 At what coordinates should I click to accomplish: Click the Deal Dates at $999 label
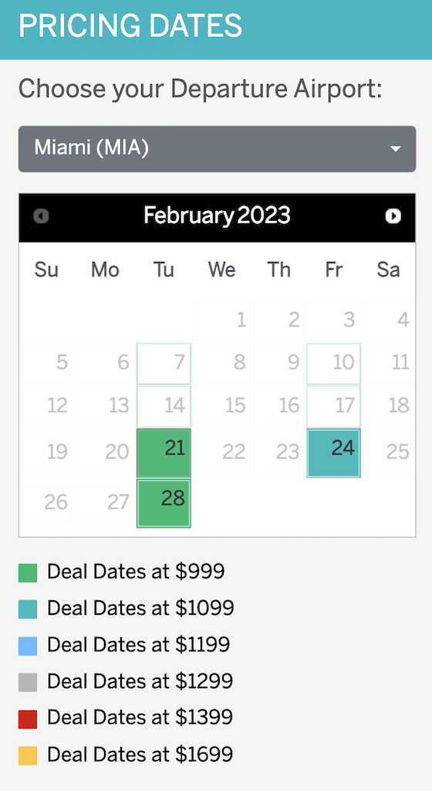click(x=136, y=572)
